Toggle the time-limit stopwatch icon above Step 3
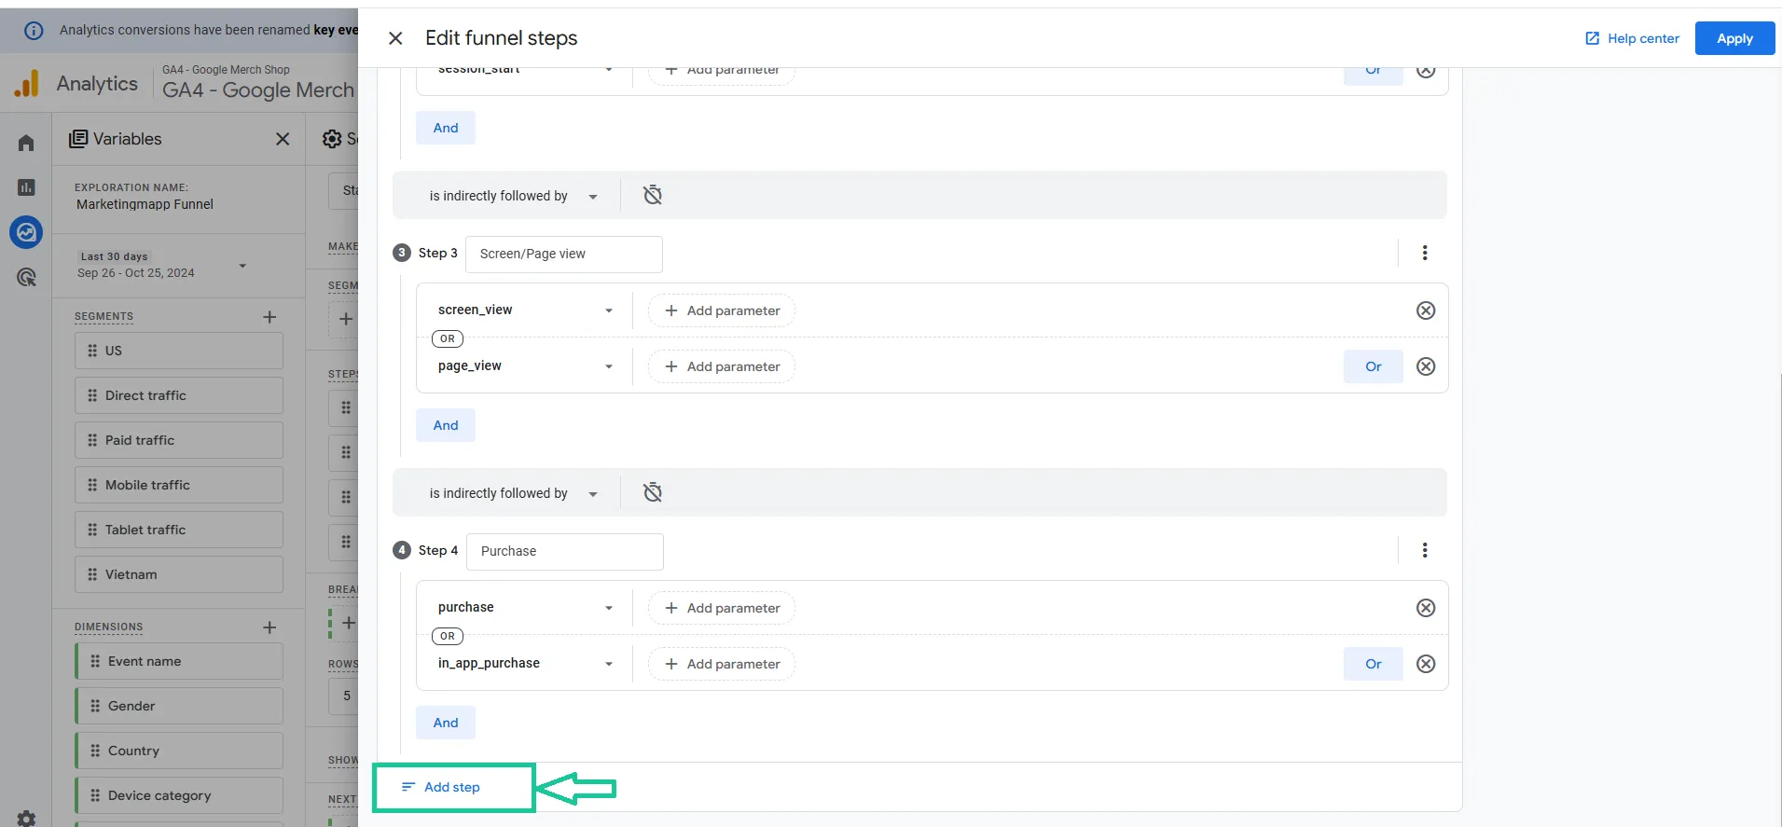The width and height of the screenshot is (1782, 827). 653,195
